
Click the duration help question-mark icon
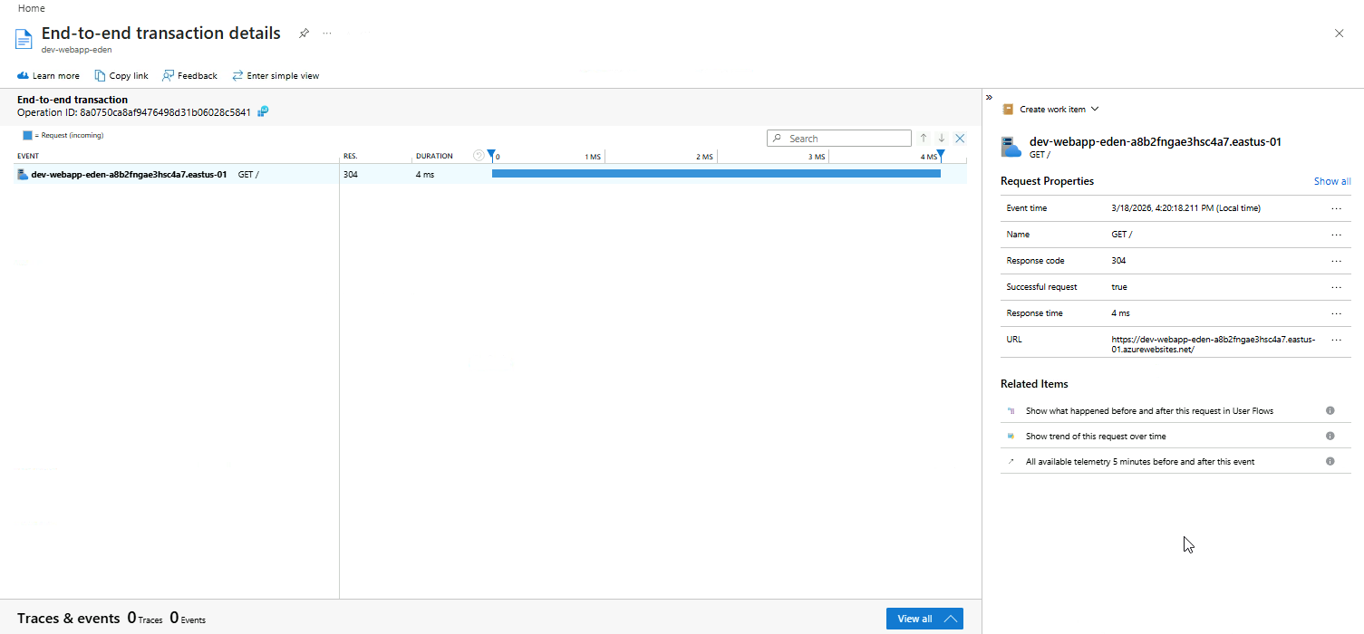point(479,156)
